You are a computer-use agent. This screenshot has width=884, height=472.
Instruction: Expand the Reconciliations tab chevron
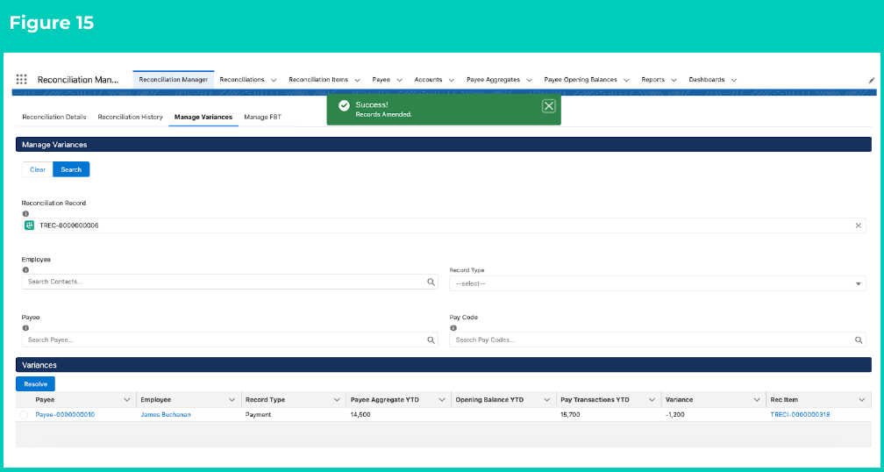(274, 80)
